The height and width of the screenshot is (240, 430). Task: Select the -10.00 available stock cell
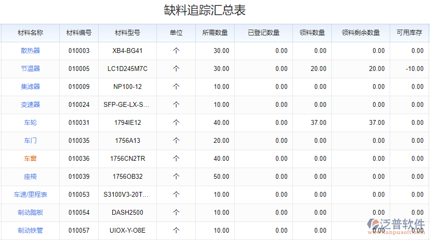pos(414,69)
